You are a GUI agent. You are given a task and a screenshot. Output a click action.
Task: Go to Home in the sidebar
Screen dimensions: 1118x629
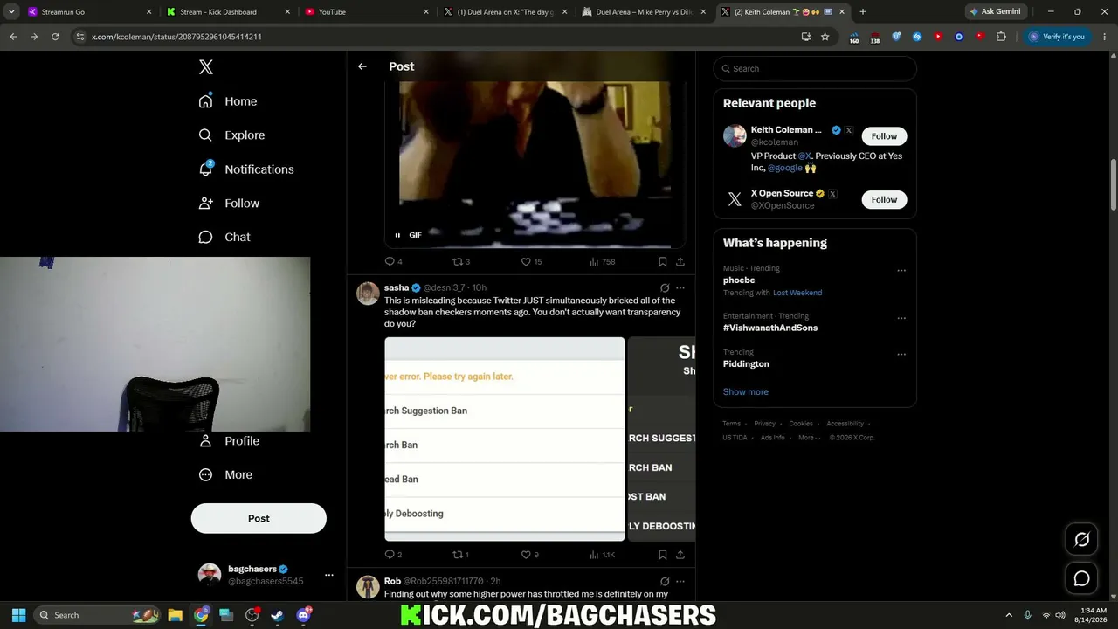click(228, 101)
